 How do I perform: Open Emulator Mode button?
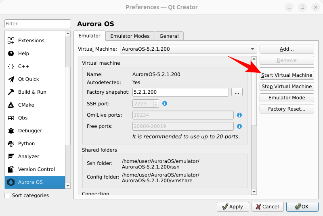(x=287, y=98)
